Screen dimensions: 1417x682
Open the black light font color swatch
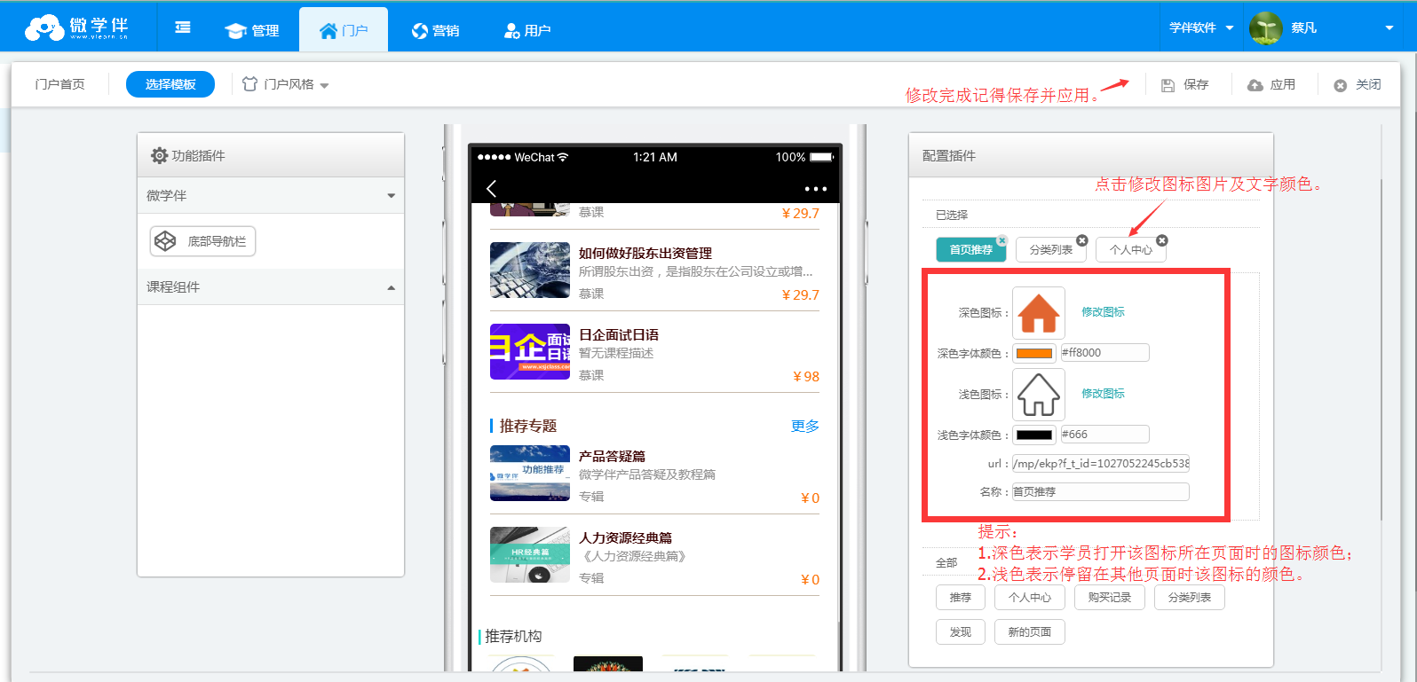(x=1034, y=435)
